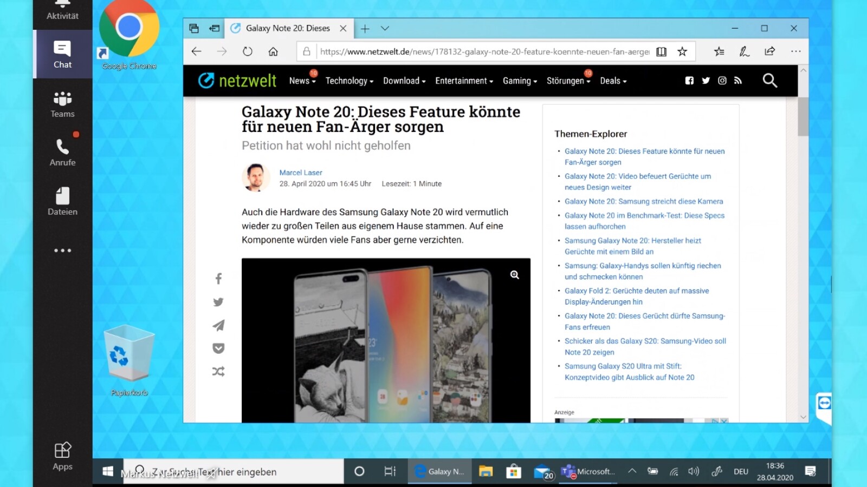The height and width of the screenshot is (487, 867).
Task: Open a new Edge tab
Action: click(365, 28)
